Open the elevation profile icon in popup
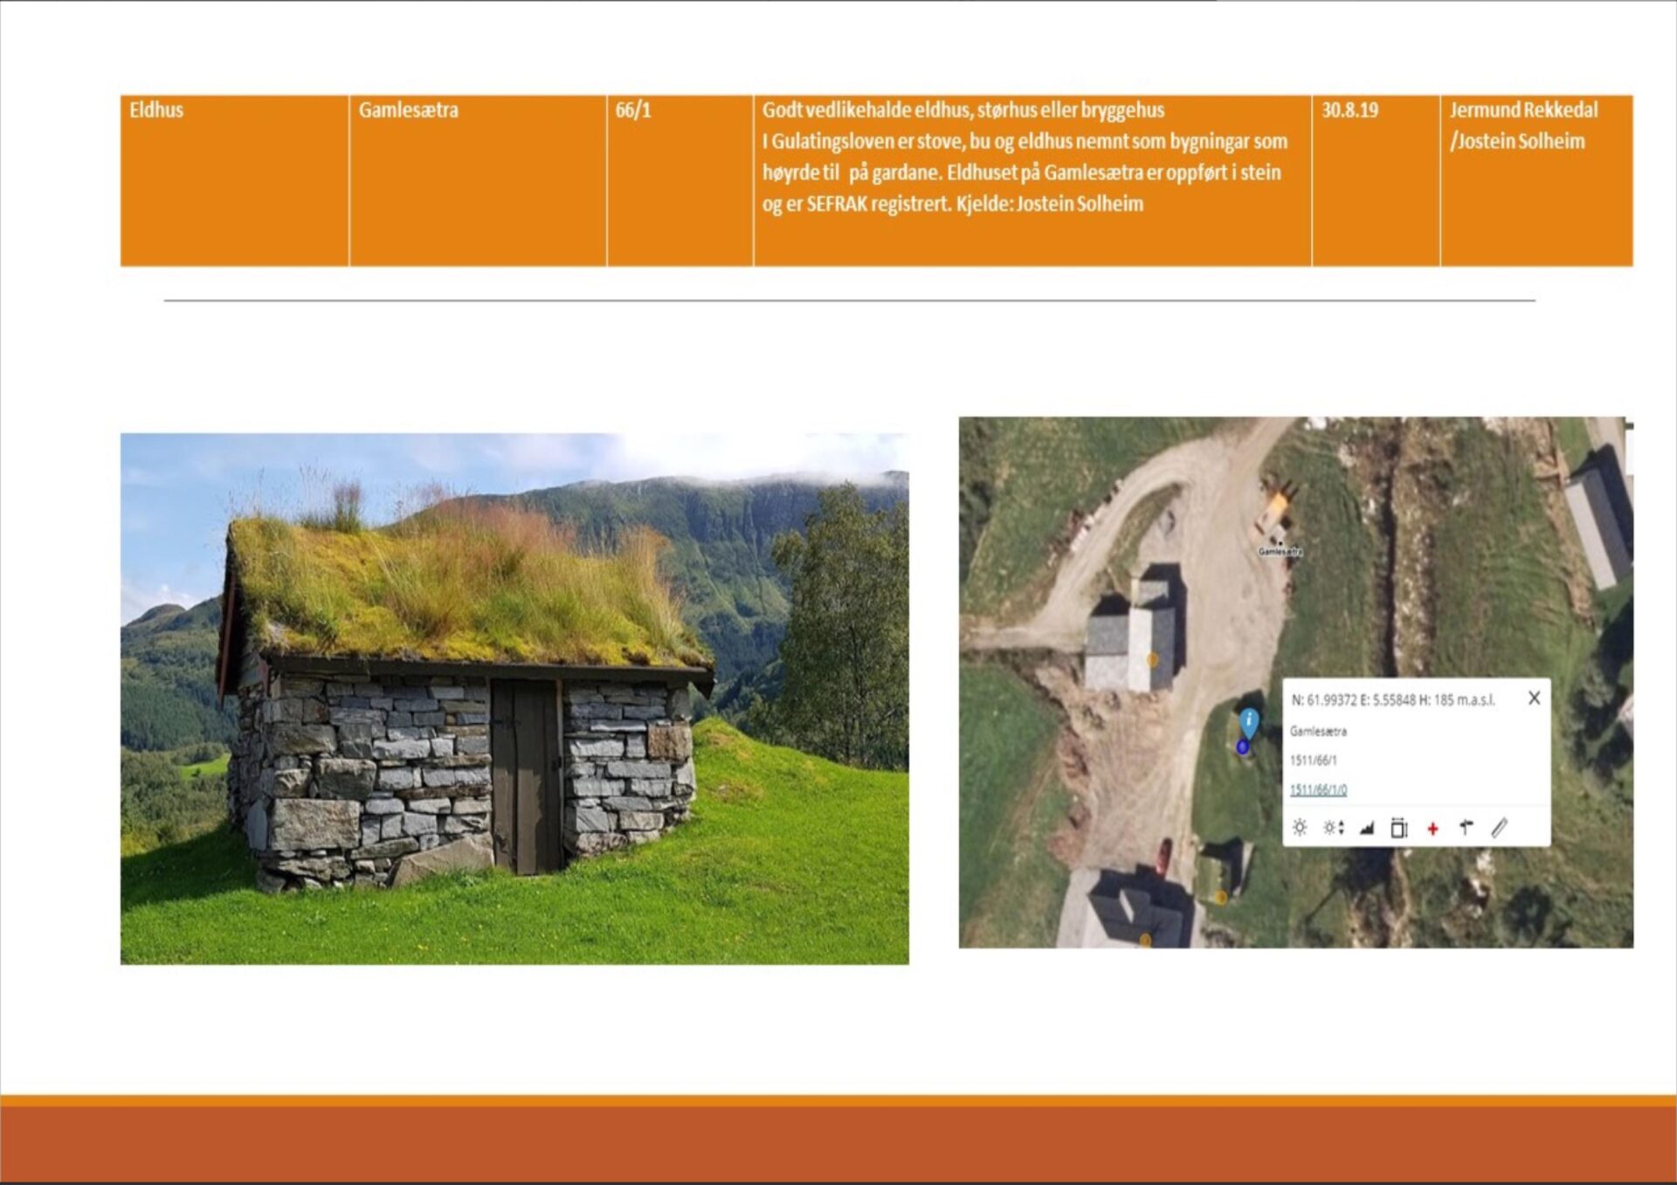This screenshot has height=1185, width=1677. tap(1367, 828)
